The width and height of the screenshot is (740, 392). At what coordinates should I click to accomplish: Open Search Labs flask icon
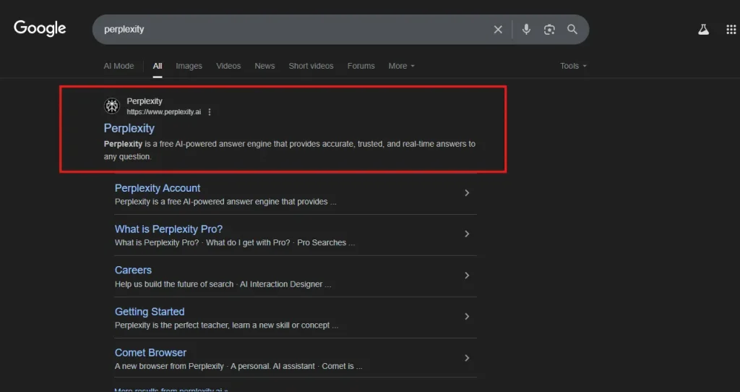703,30
